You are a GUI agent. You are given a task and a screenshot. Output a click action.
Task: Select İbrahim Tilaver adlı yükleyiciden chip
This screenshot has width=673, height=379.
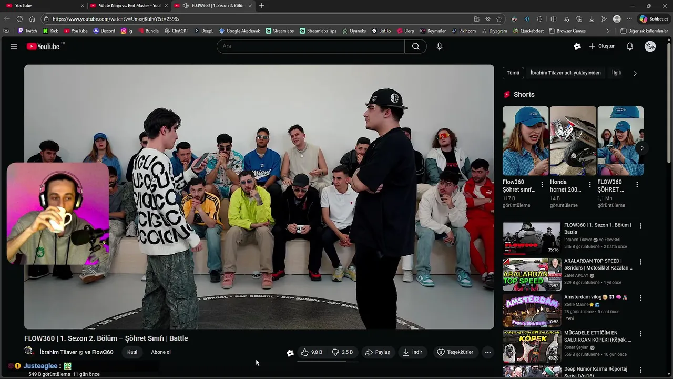(x=565, y=73)
